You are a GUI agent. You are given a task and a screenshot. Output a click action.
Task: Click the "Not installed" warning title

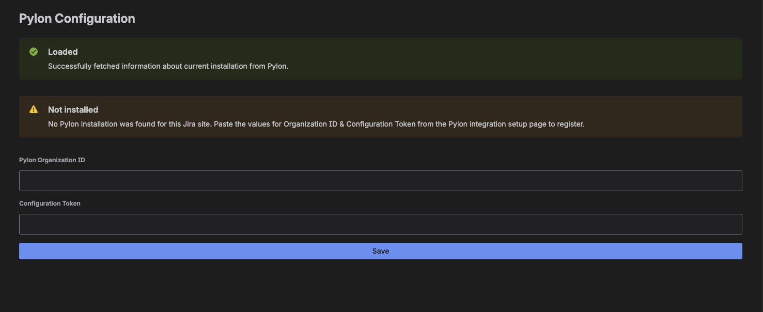tap(73, 110)
